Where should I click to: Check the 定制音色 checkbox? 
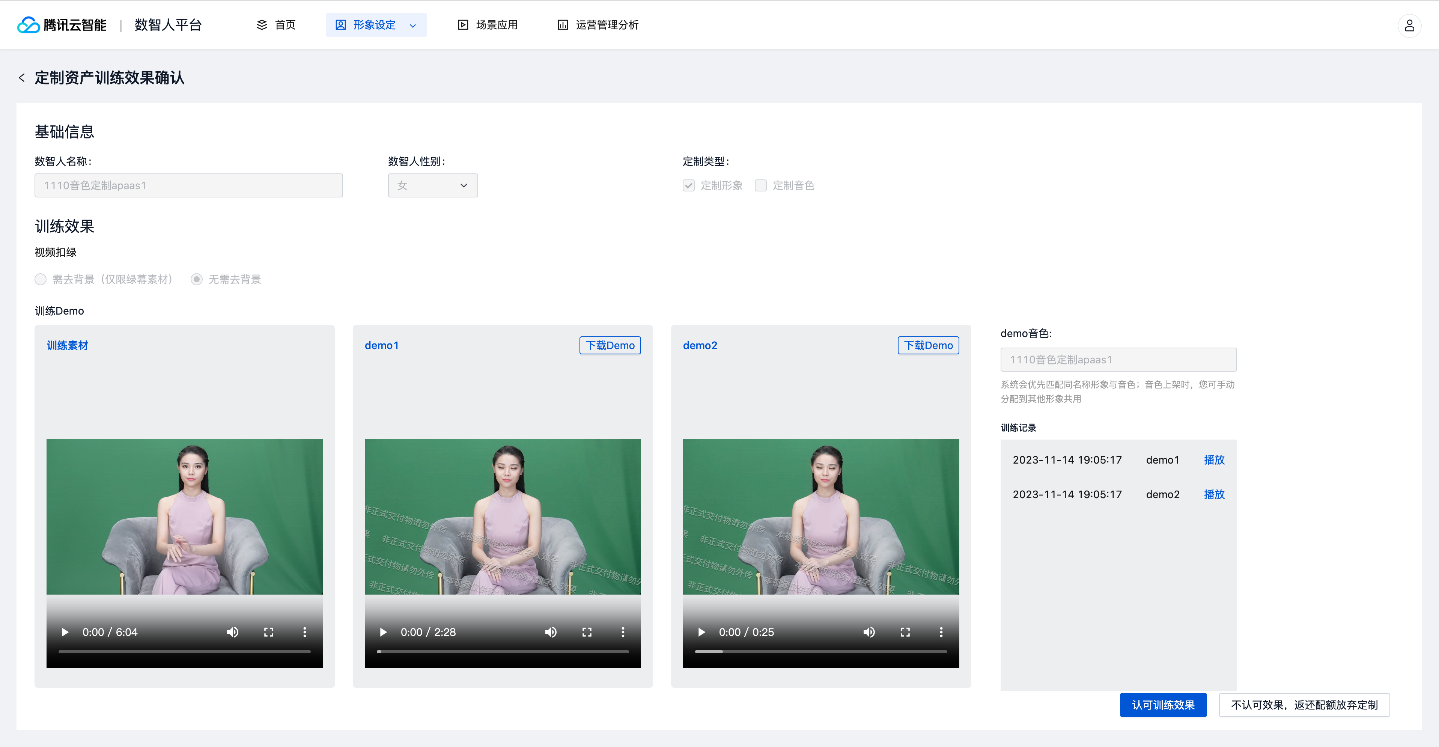[760, 185]
